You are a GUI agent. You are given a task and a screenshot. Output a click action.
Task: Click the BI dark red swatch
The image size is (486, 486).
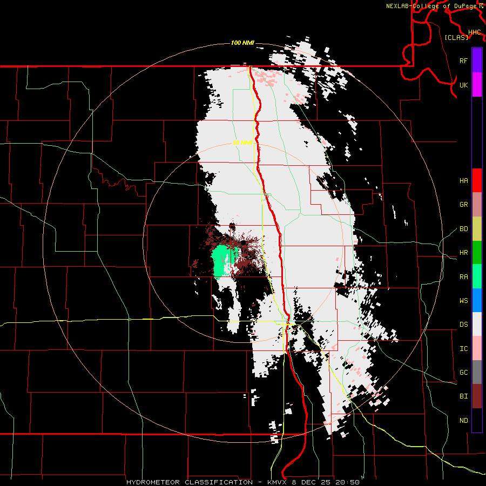[477, 396]
